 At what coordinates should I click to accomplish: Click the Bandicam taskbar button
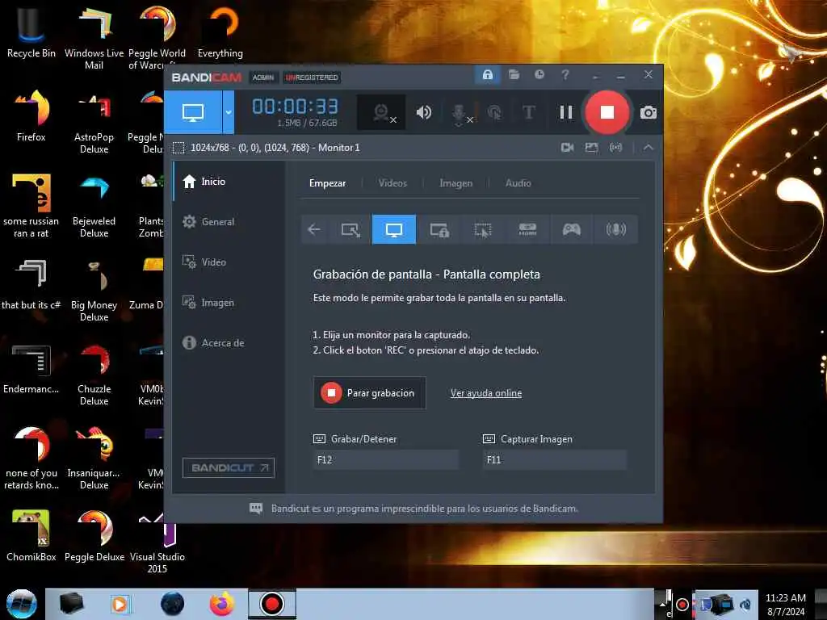tap(272, 604)
